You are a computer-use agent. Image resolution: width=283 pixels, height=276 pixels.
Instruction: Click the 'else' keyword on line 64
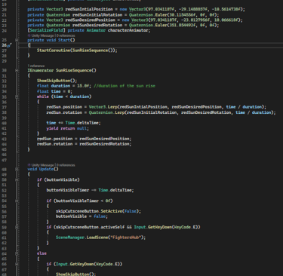[42, 253]
